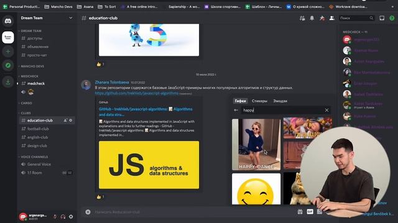Image resolution: width=398 pixels, height=223 pixels.
Task: Switch to the Эмодзи tab
Action: pos(280,101)
